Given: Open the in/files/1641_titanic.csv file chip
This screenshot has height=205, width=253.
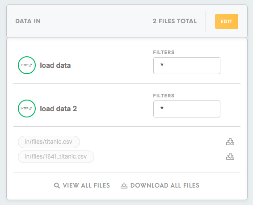Looking at the screenshot, I should 56,157.
